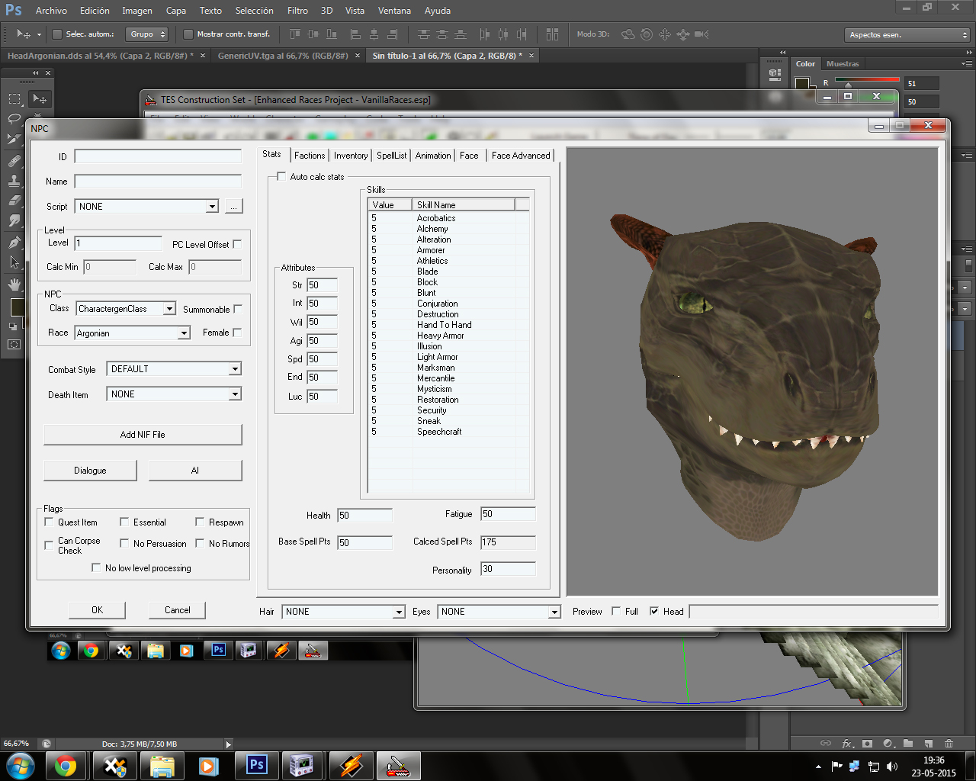976x781 pixels.
Task: Select the Lasso tool in Photoshop toolbar
Action: click(x=14, y=119)
